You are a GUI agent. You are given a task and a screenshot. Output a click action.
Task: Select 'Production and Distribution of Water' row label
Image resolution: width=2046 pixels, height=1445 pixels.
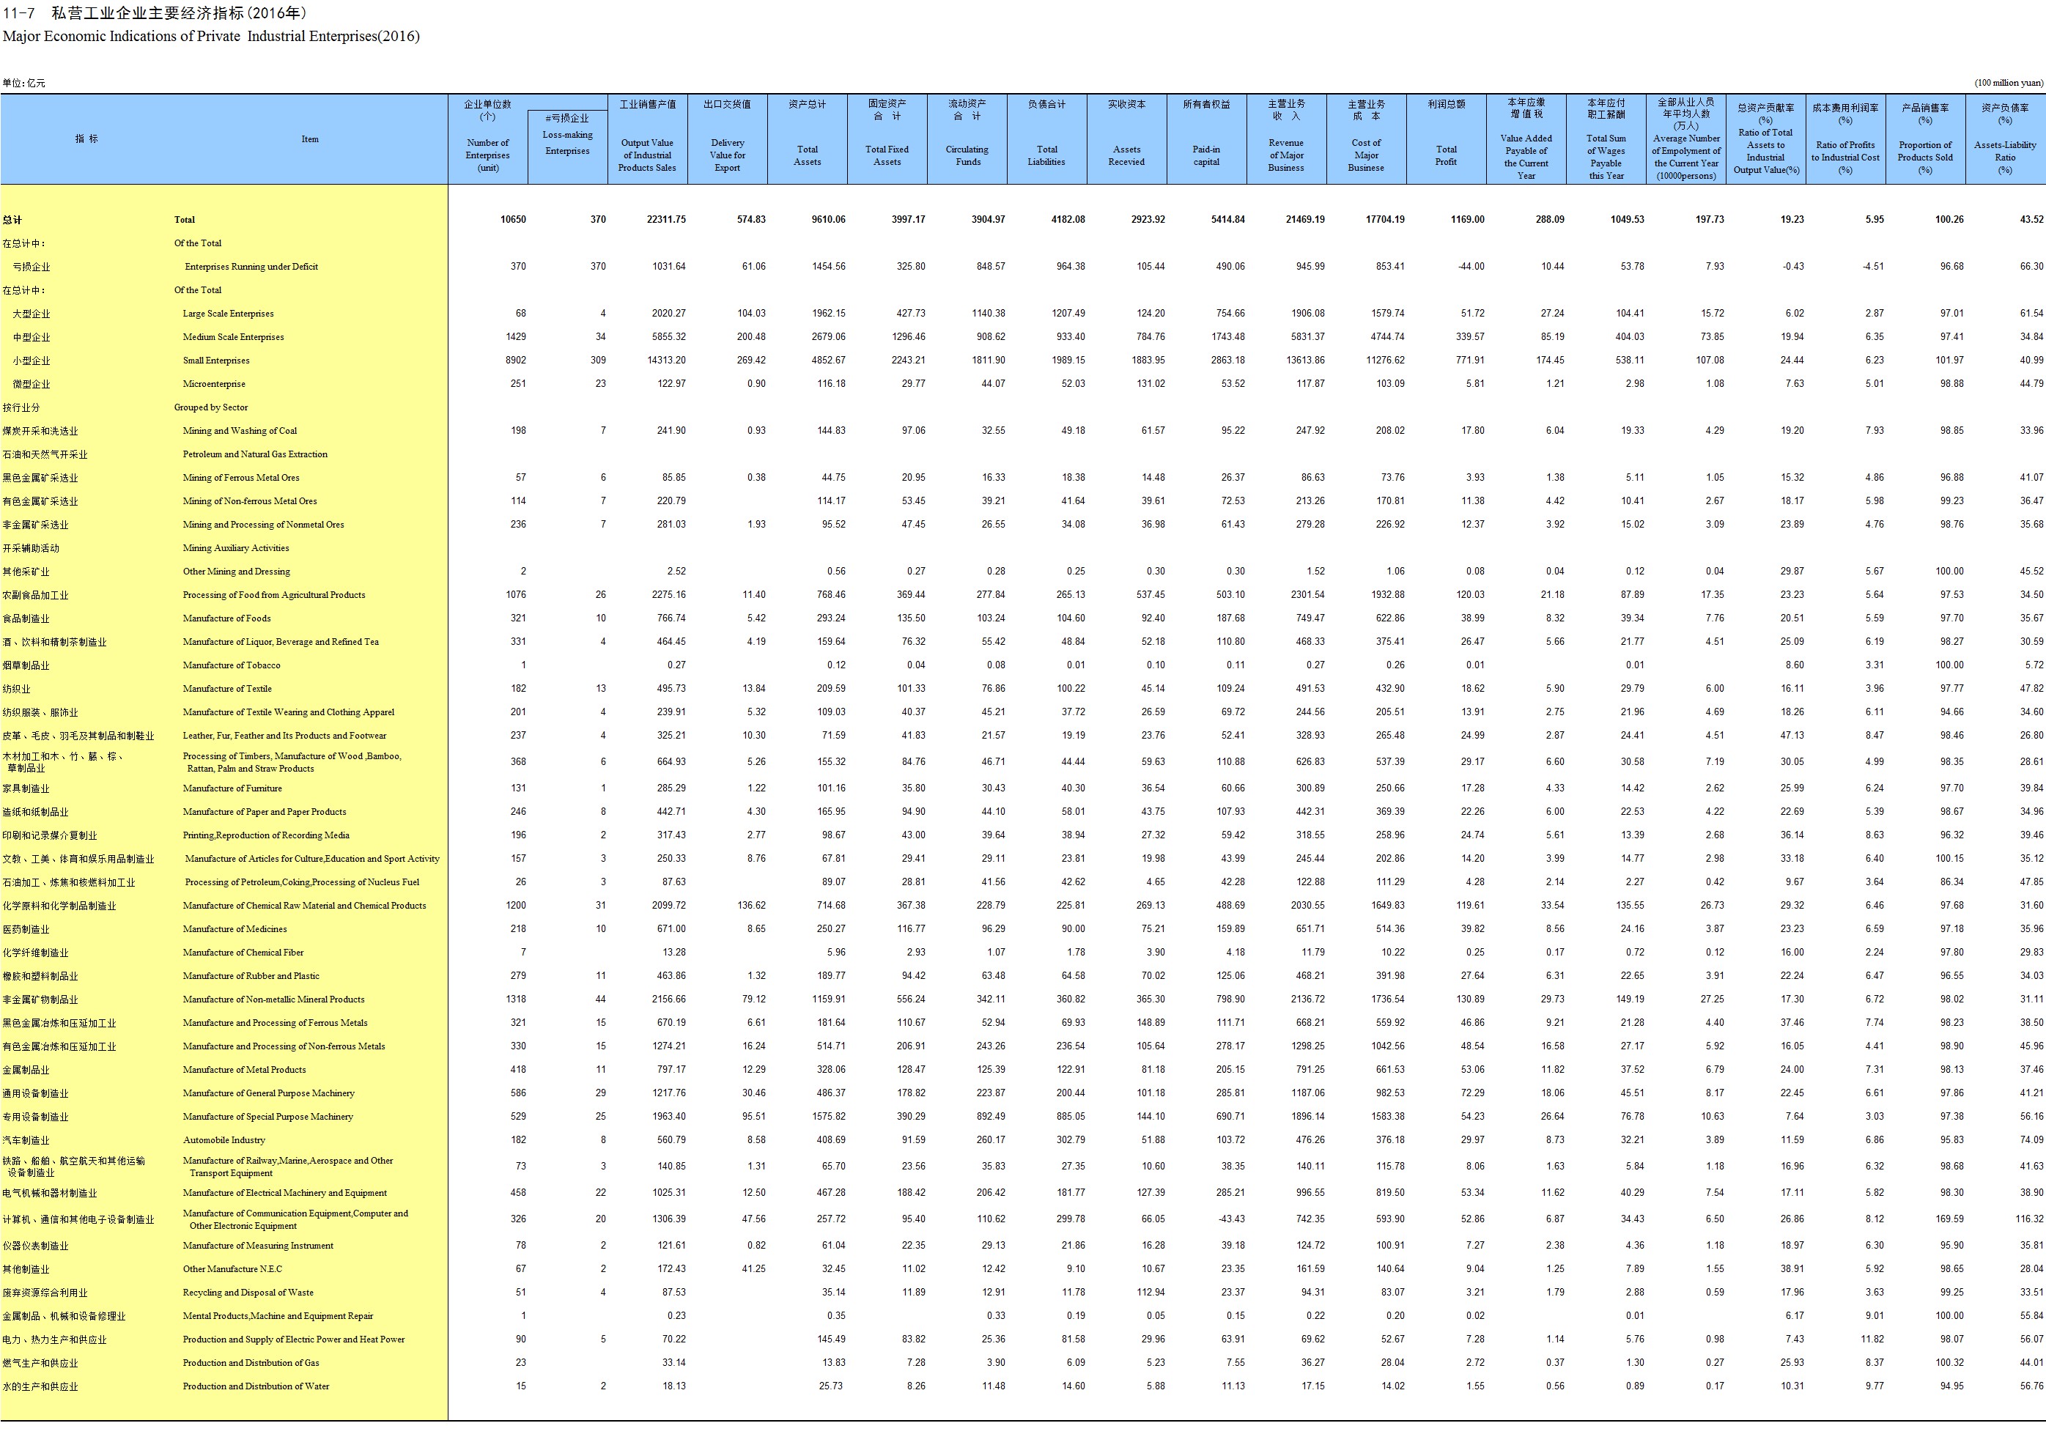[256, 1387]
